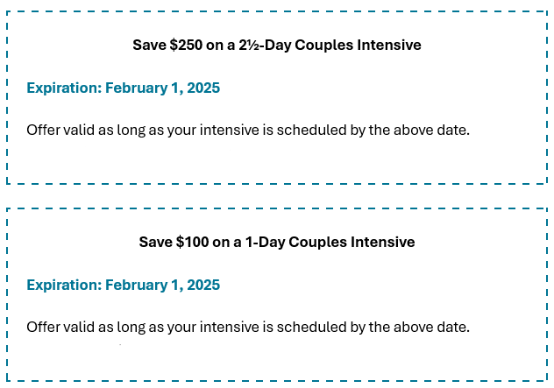Click the Save $250 coupon heading
554x388 pixels.
click(x=277, y=46)
